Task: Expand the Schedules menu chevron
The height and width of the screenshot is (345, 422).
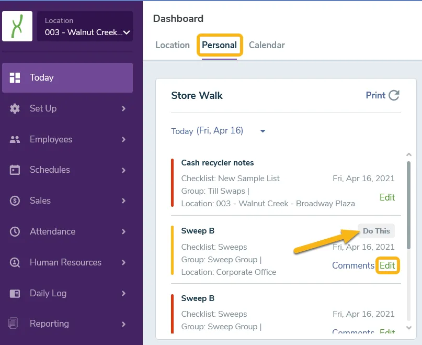Action: point(123,170)
